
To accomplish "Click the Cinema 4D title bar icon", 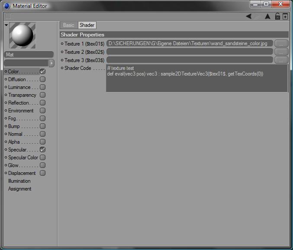I will coord(7,6).
